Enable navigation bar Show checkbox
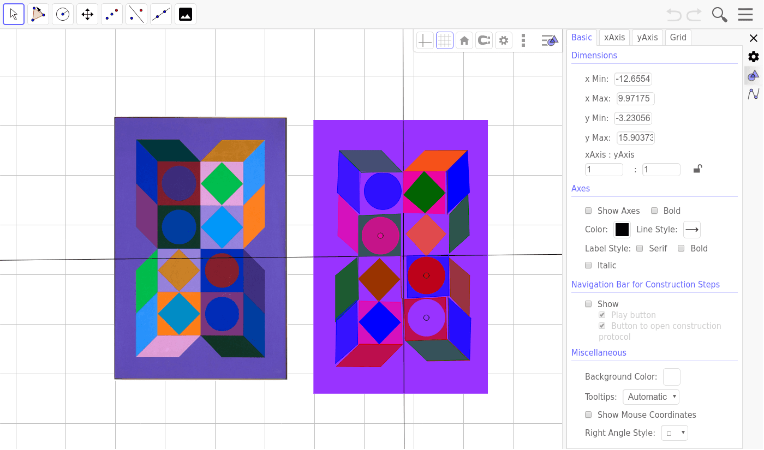 tap(588, 304)
